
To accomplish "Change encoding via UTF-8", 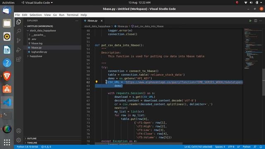I will pyautogui.click(x=231, y=147).
